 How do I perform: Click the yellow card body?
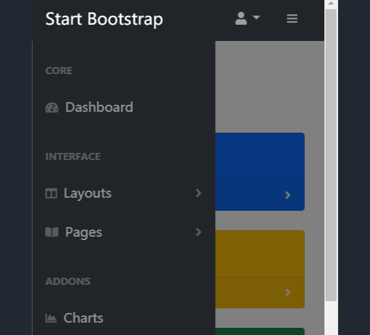[x=260, y=254]
